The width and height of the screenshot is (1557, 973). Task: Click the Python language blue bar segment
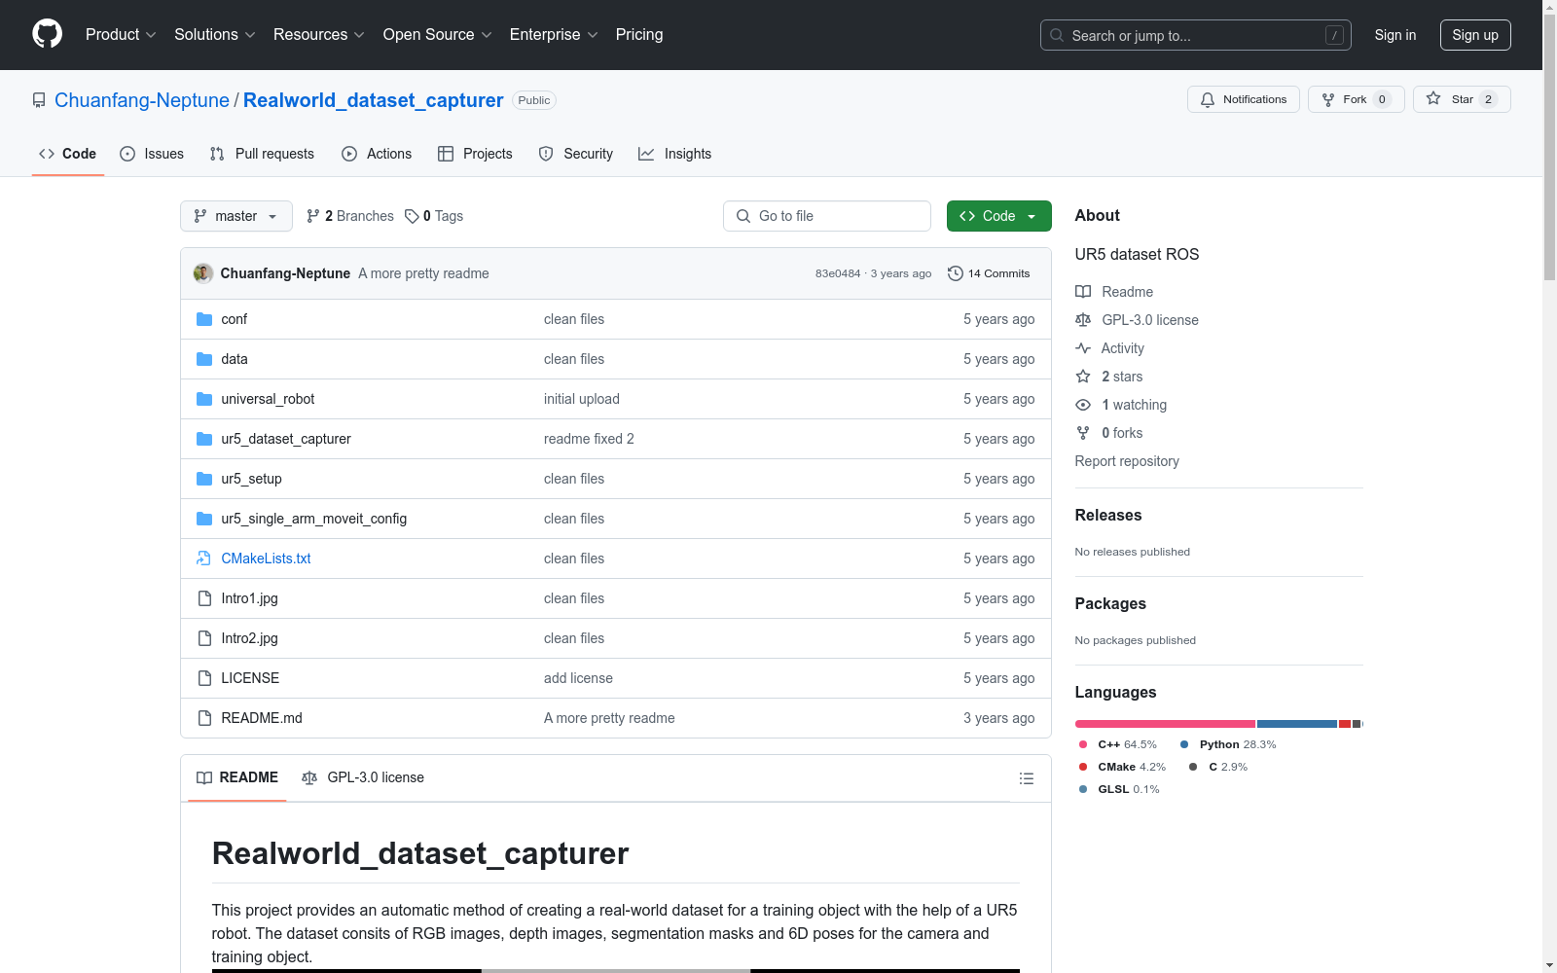[1297, 724]
